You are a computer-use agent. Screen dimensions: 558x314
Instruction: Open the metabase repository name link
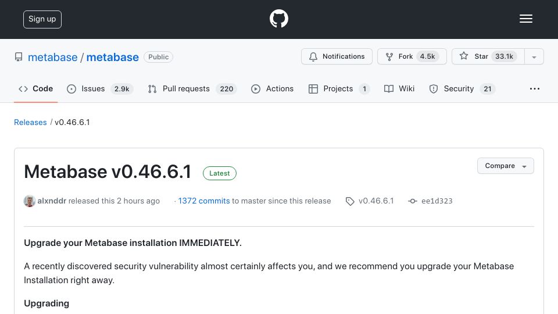click(x=112, y=58)
